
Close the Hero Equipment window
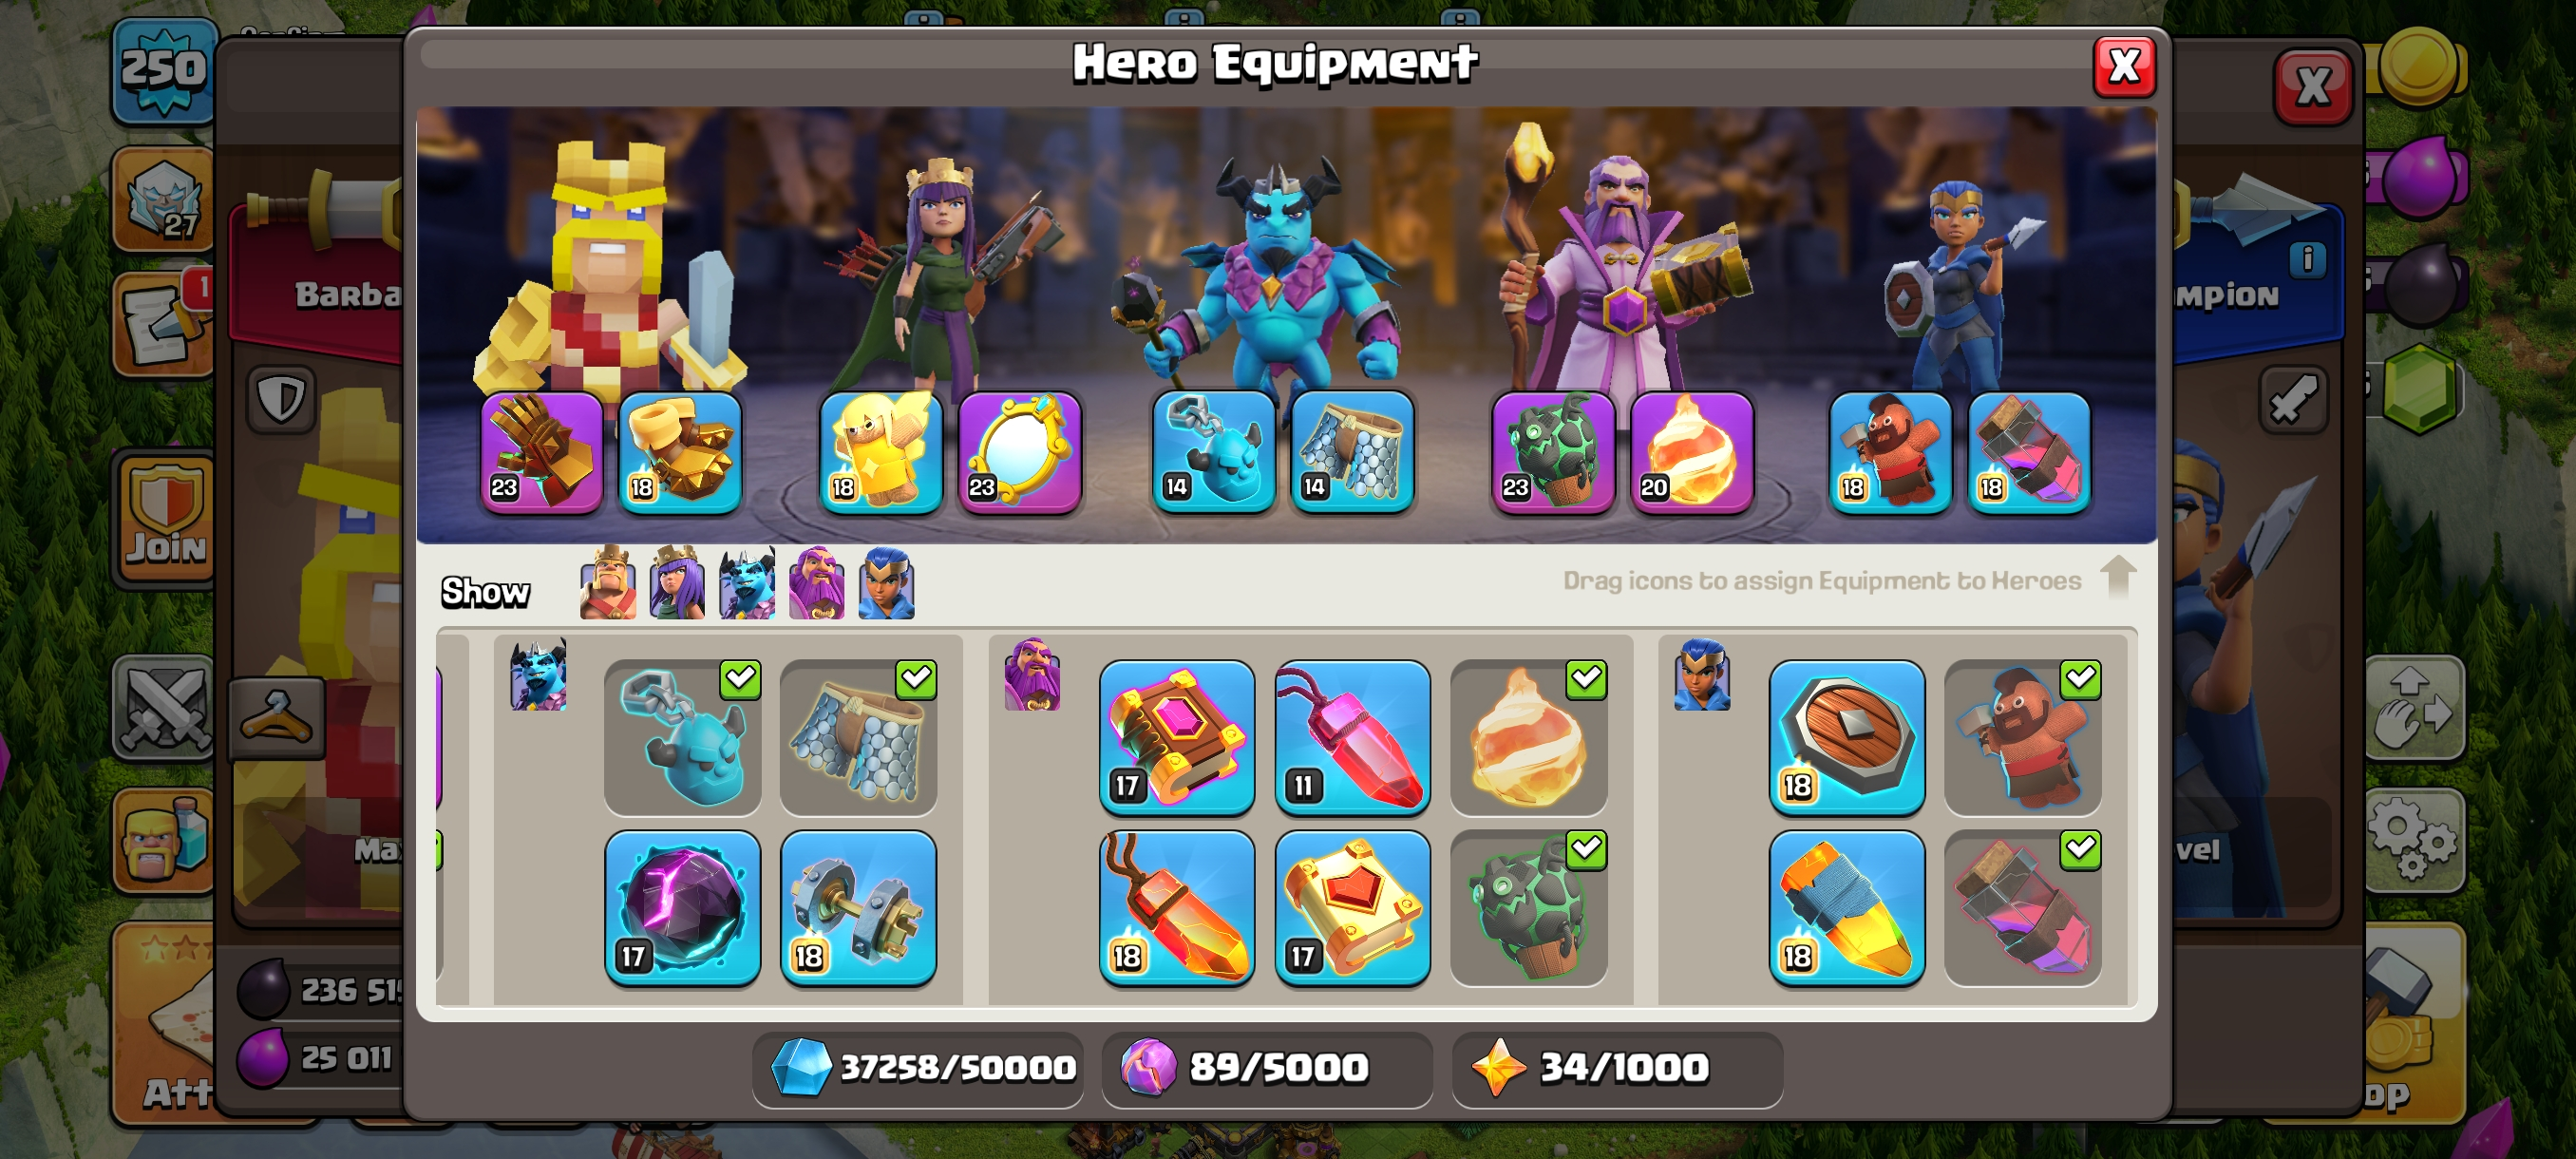[2124, 68]
